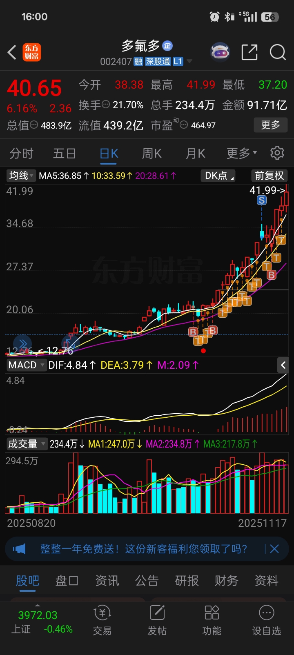This screenshot has height=655, width=294.
Task: Open the 均线 indicator dropdown
Action: pyautogui.click(x=21, y=176)
